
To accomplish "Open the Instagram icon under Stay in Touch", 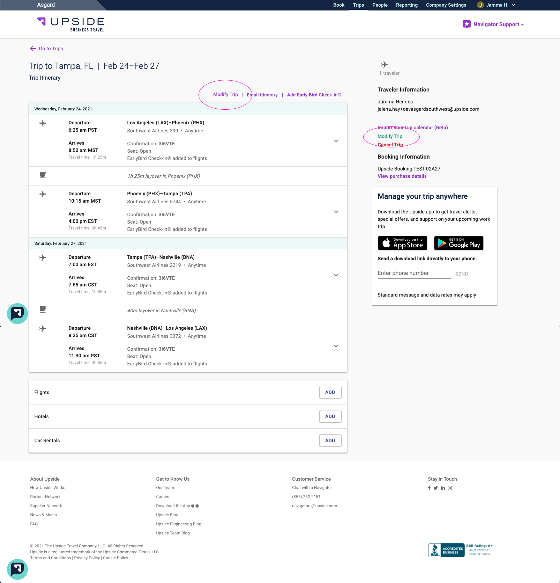I will [450, 488].
